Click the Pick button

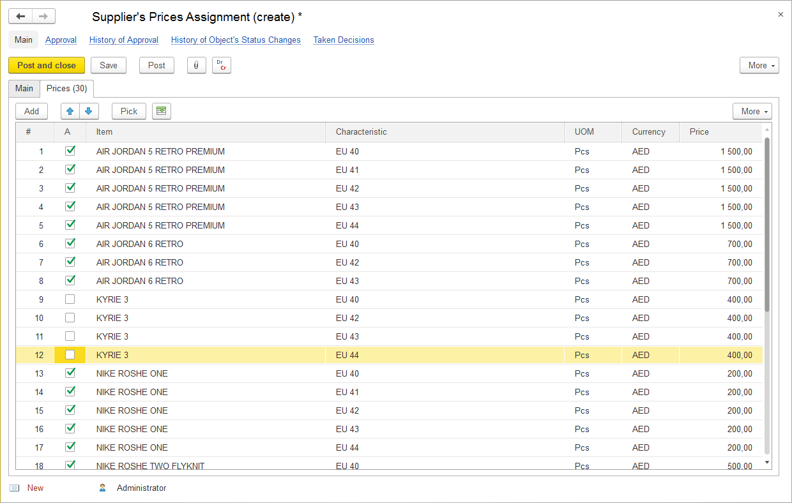point(129,111)
